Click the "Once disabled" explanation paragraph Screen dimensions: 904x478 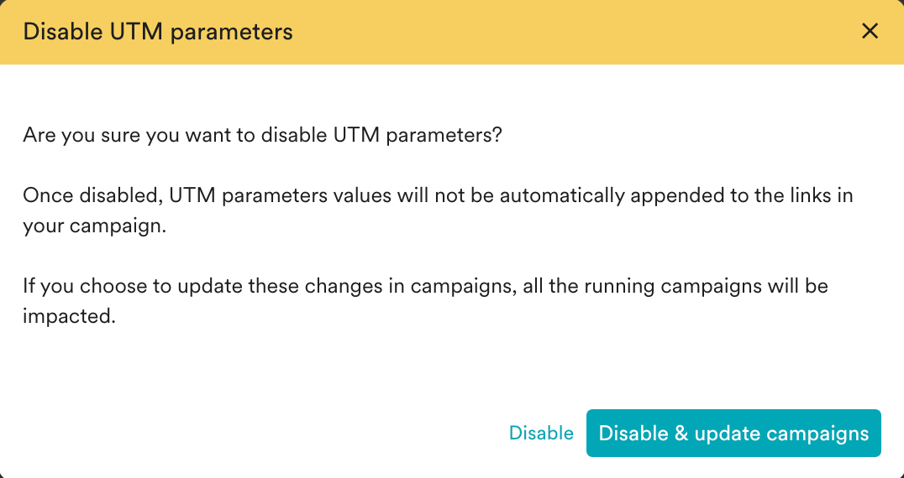click(x=438, y=210)
